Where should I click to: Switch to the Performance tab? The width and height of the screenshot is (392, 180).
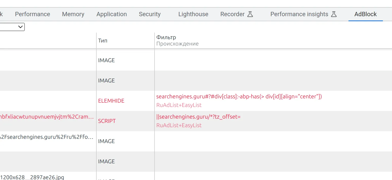[x=32, y=14]
